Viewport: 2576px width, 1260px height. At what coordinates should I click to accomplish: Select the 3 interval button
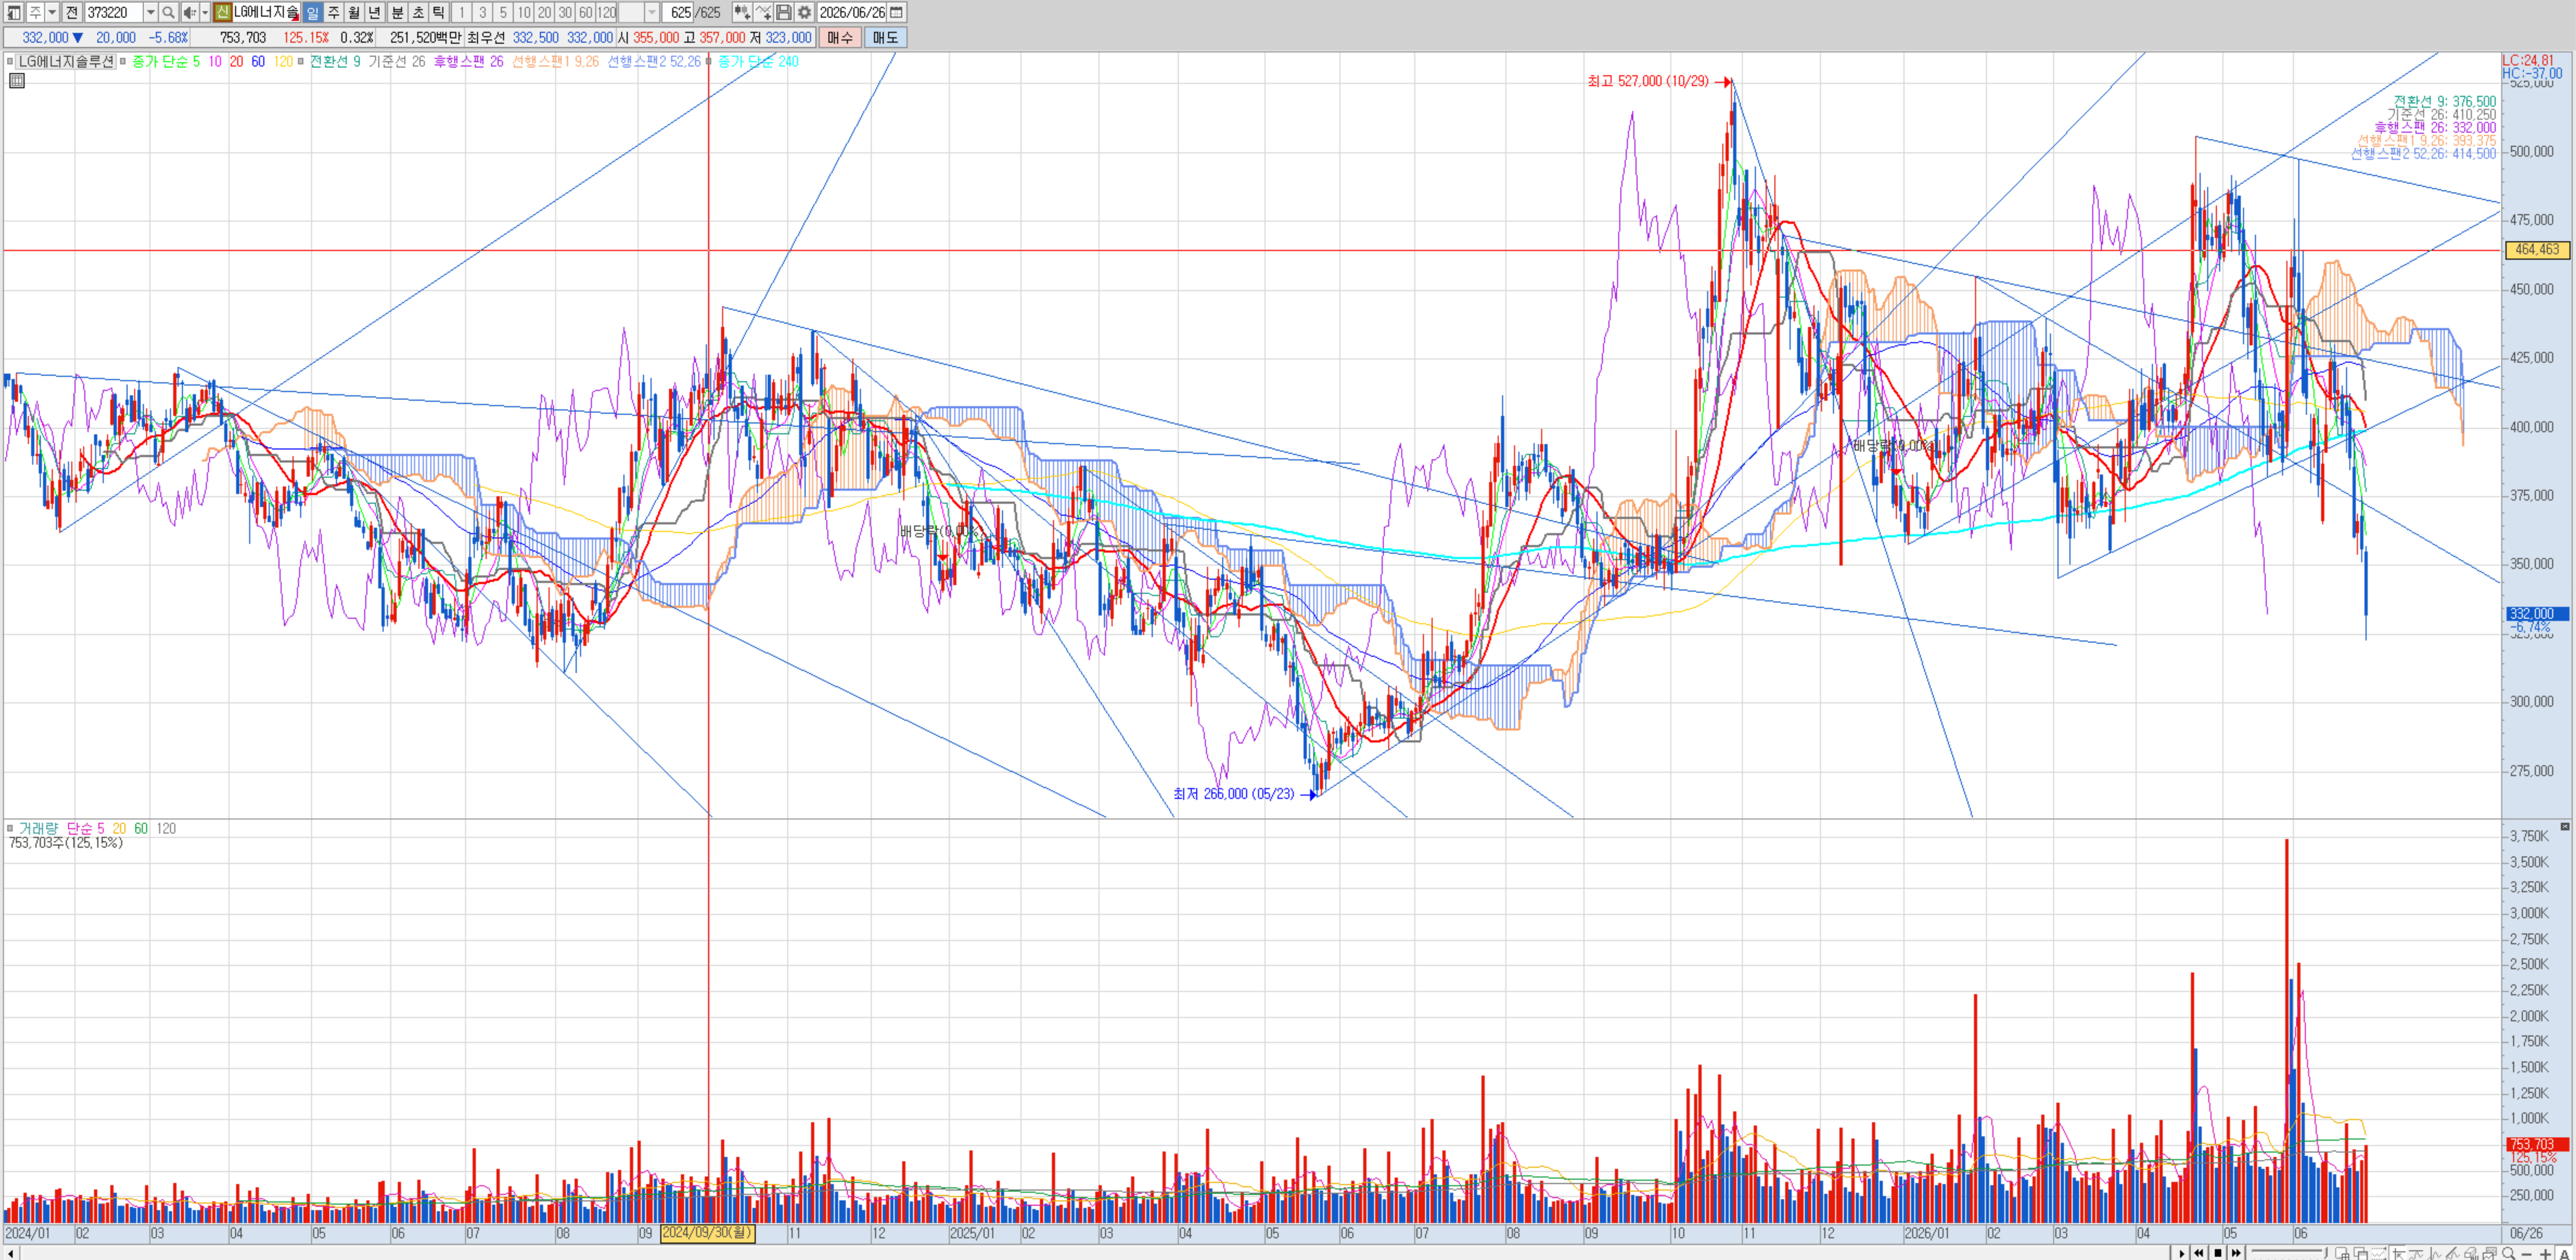coord(482,12)
